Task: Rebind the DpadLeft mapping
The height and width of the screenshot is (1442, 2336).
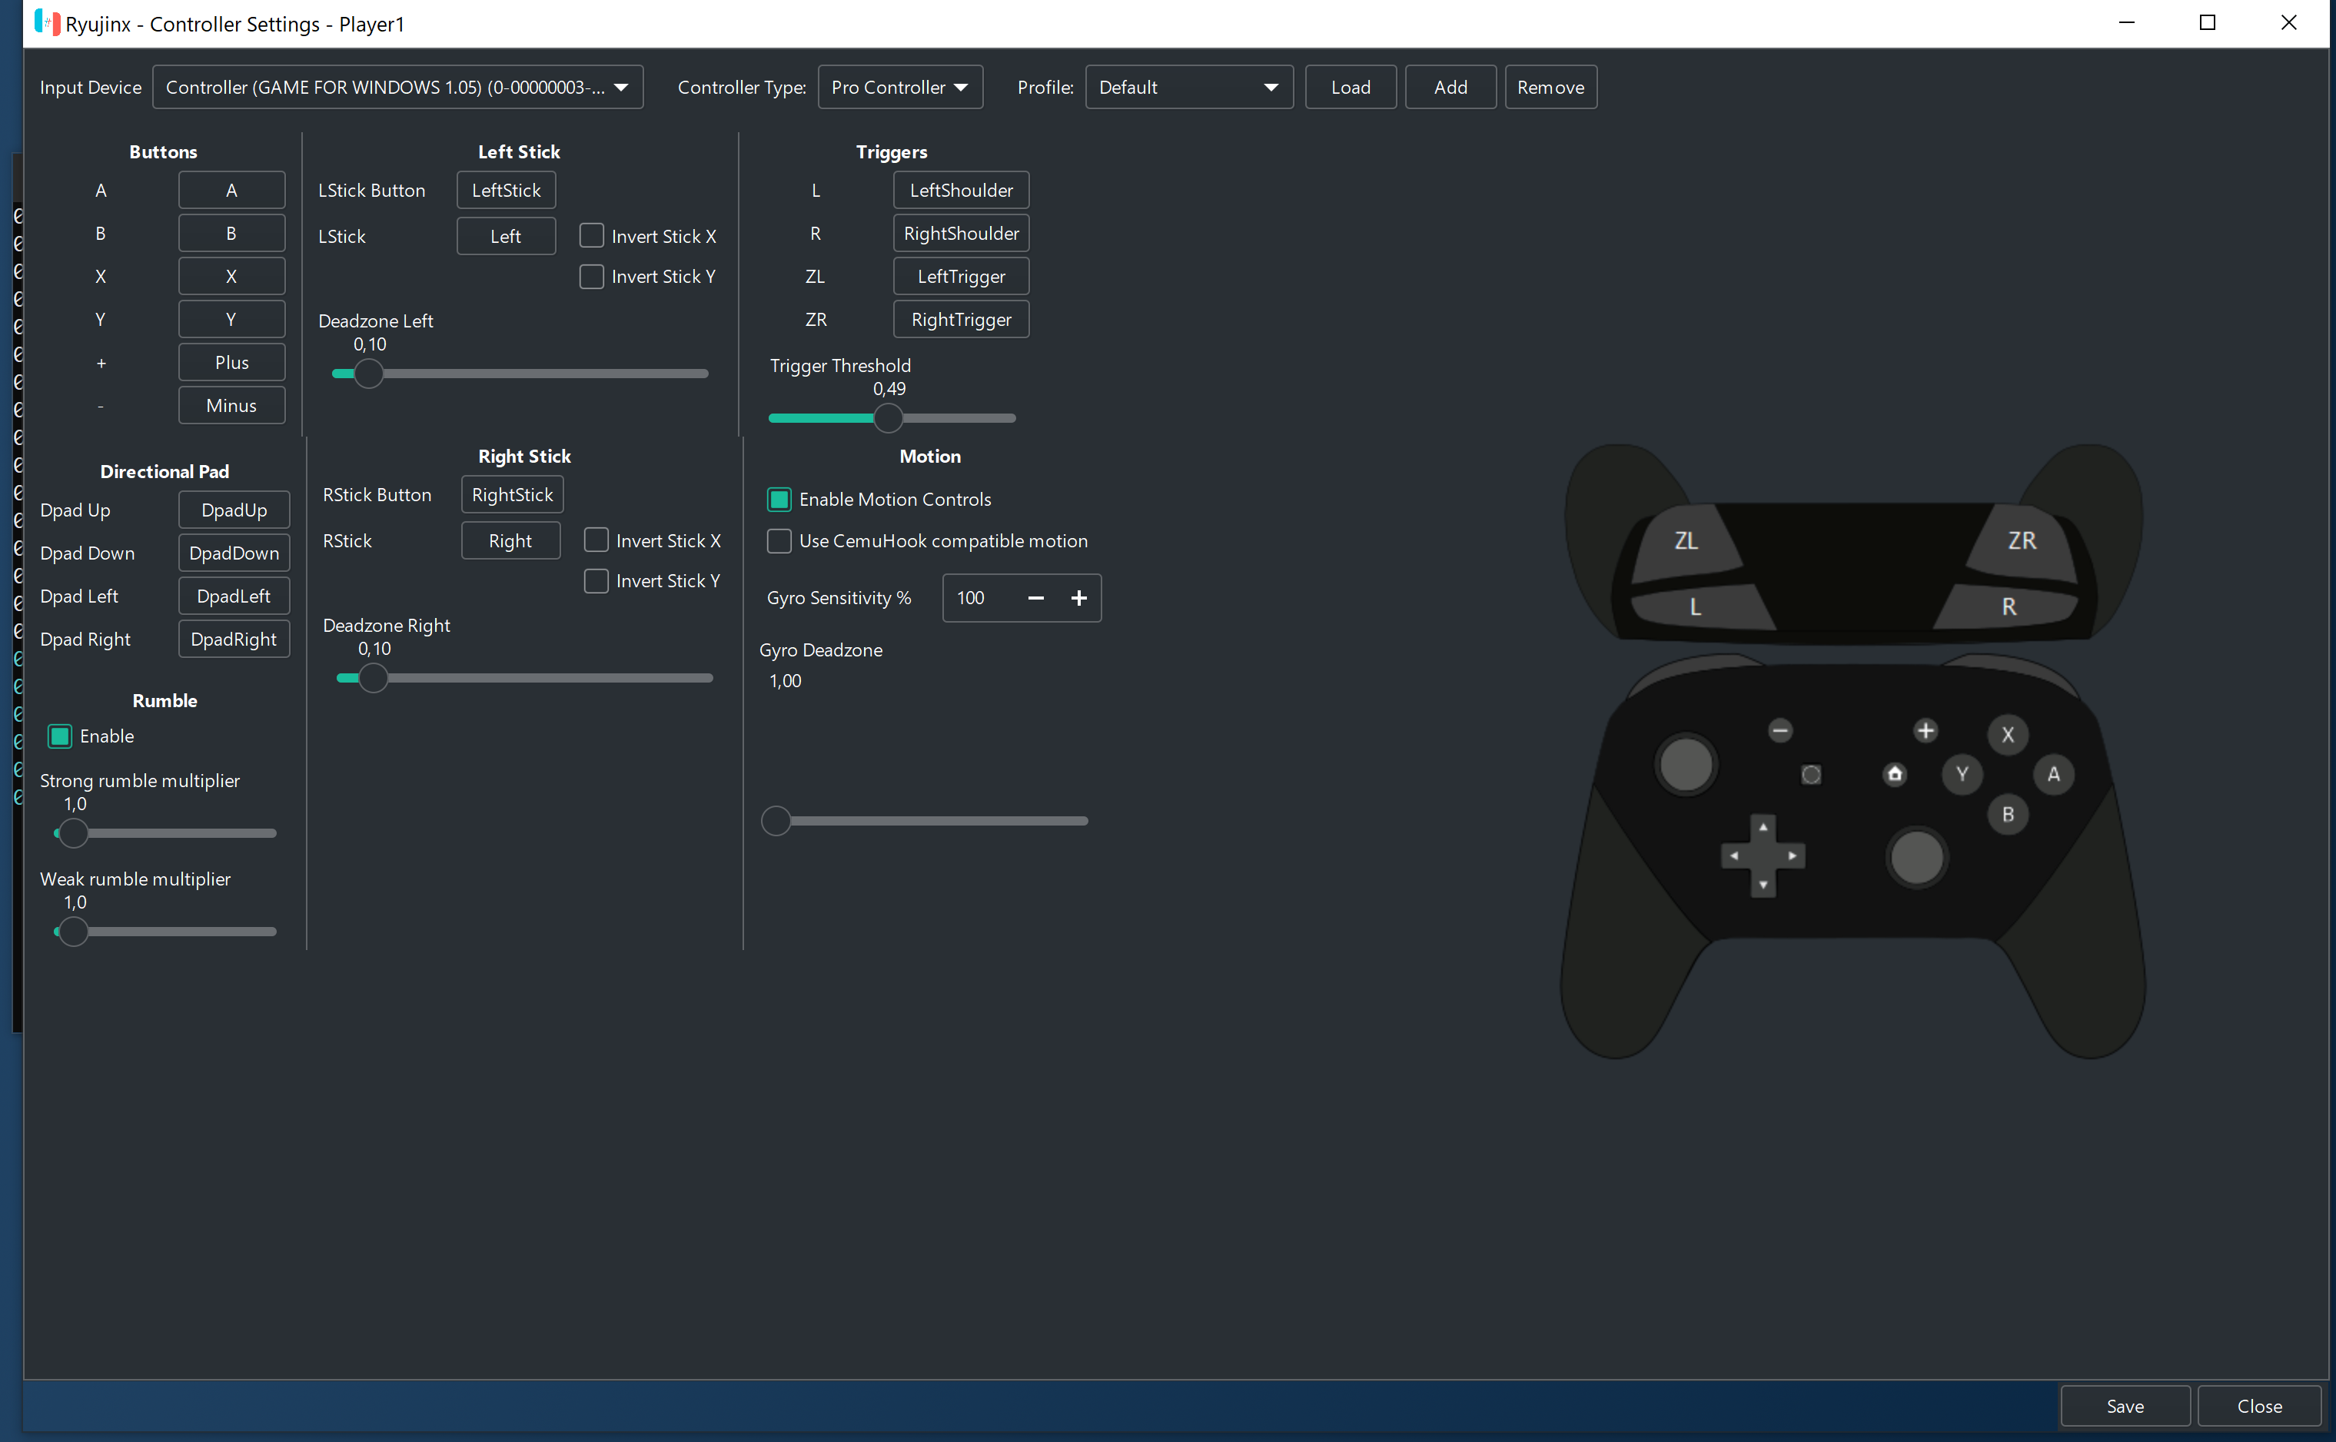Action: pyautogui.click(x=234, y=596)
